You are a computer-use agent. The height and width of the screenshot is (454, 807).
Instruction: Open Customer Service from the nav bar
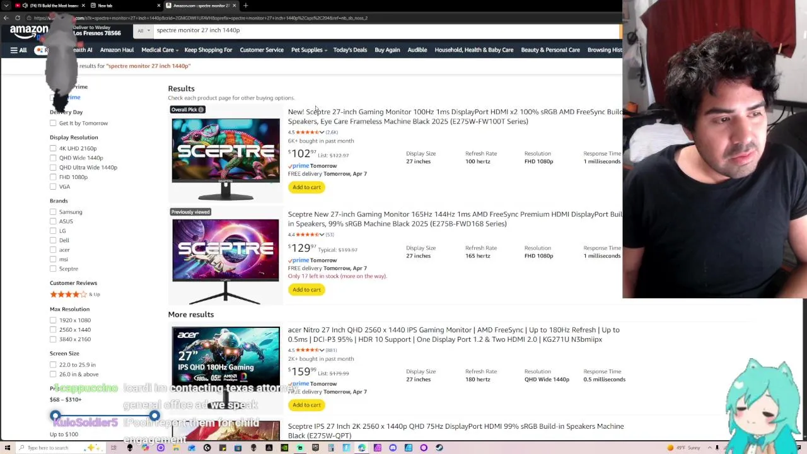[262, 50]
